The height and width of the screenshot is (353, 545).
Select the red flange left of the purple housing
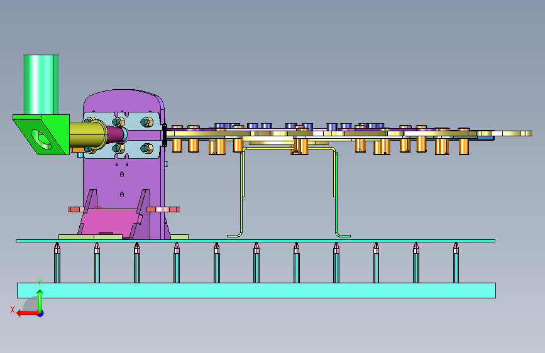[76, 210]
